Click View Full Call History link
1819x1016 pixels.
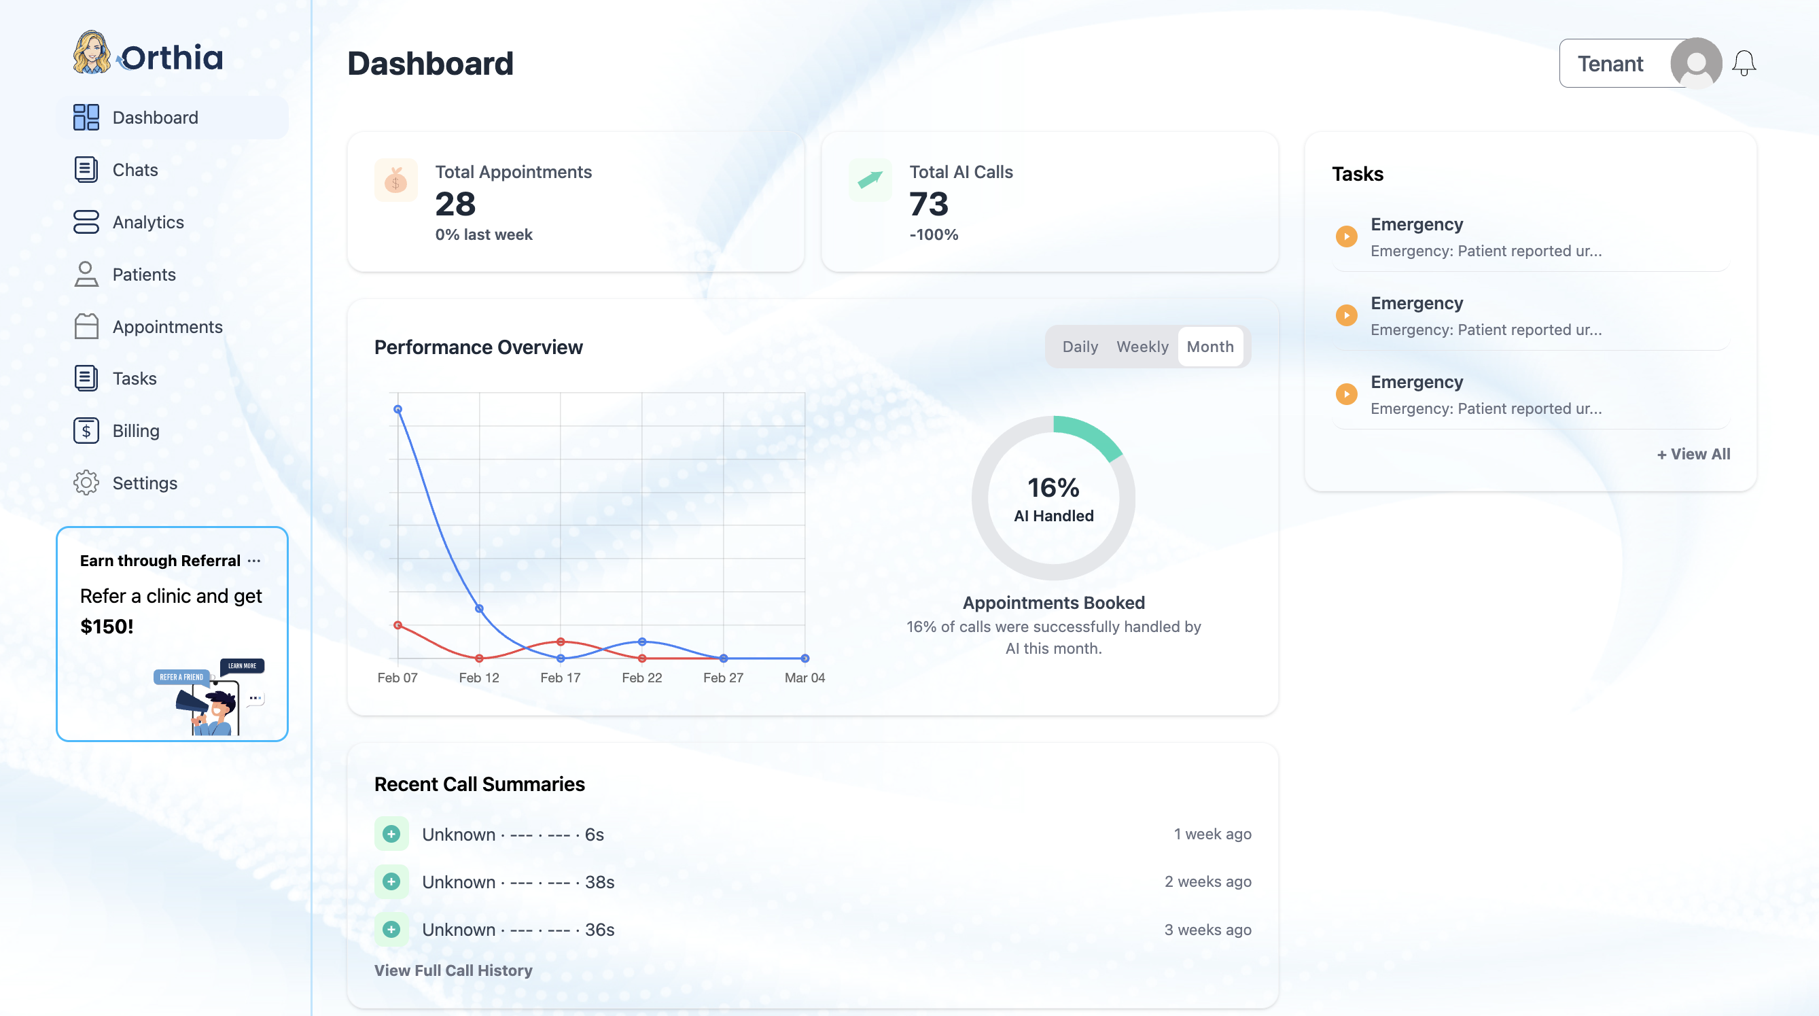pos(453,970)
